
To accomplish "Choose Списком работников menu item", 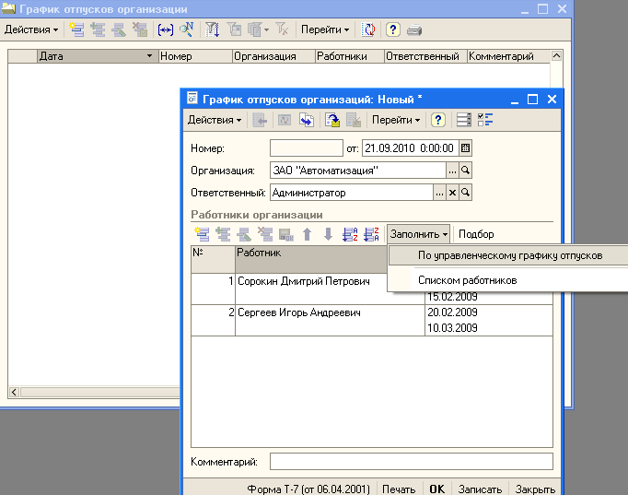I will tap(468, 280).
